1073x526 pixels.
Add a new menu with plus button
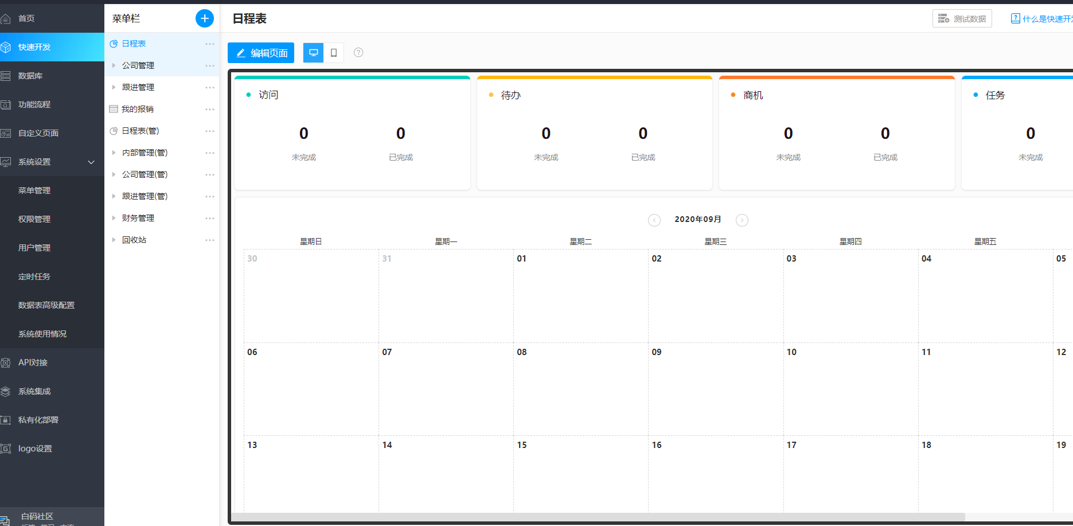coord(205,18)
